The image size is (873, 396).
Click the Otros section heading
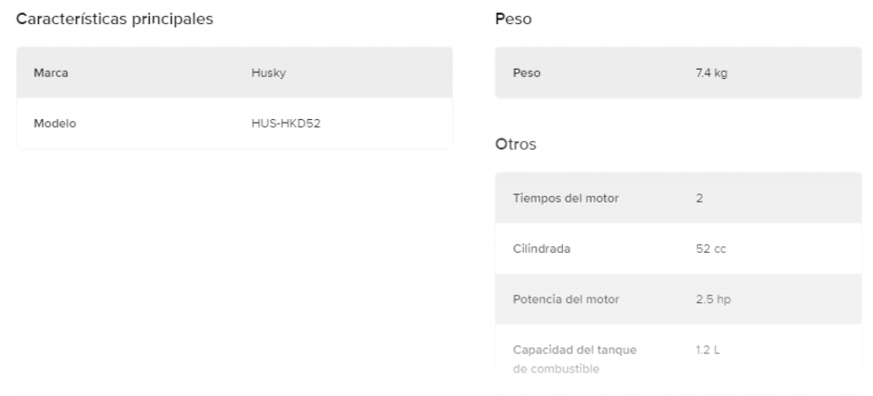[x=516, y=144]
